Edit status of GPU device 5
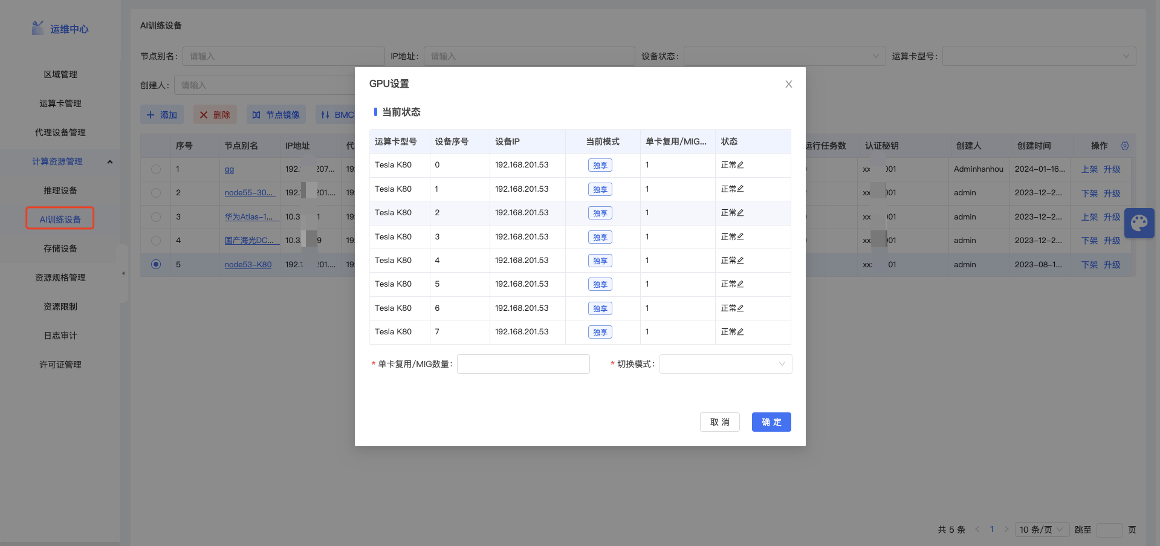The width and height of the screenshot is (1160, 546). (x=740, y=284)
